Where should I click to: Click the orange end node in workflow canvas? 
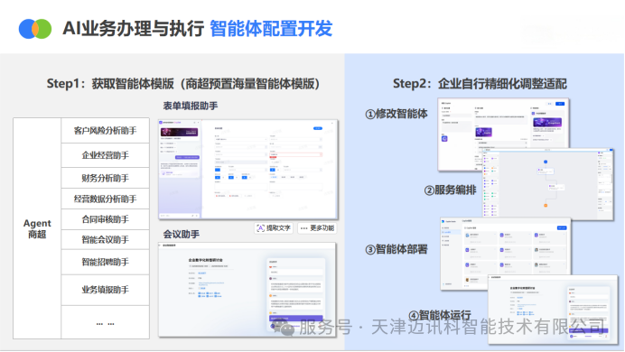[x=546, y=206]
